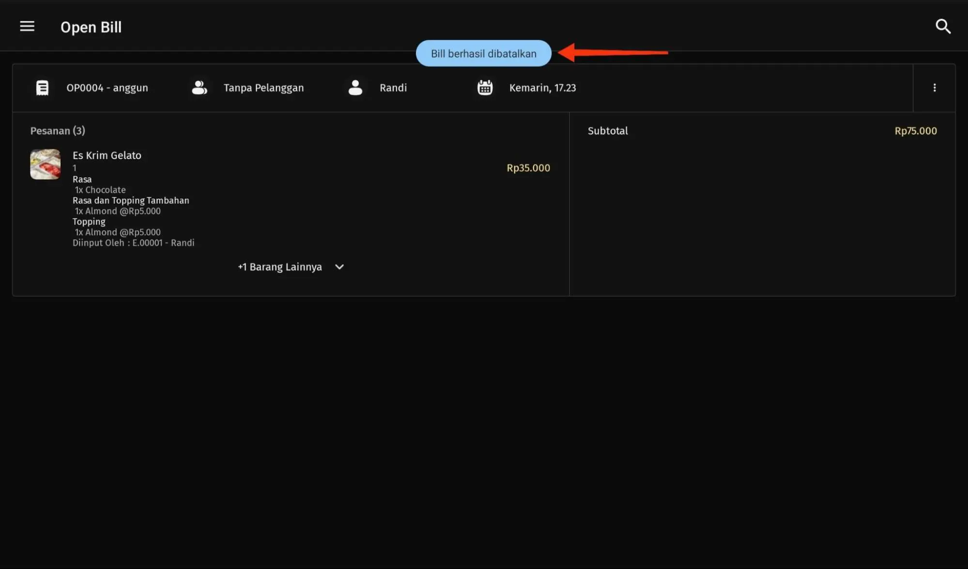Click '+1 Barang Lainnya' text
Screen dimensions: 968x569
coord(279,267)
